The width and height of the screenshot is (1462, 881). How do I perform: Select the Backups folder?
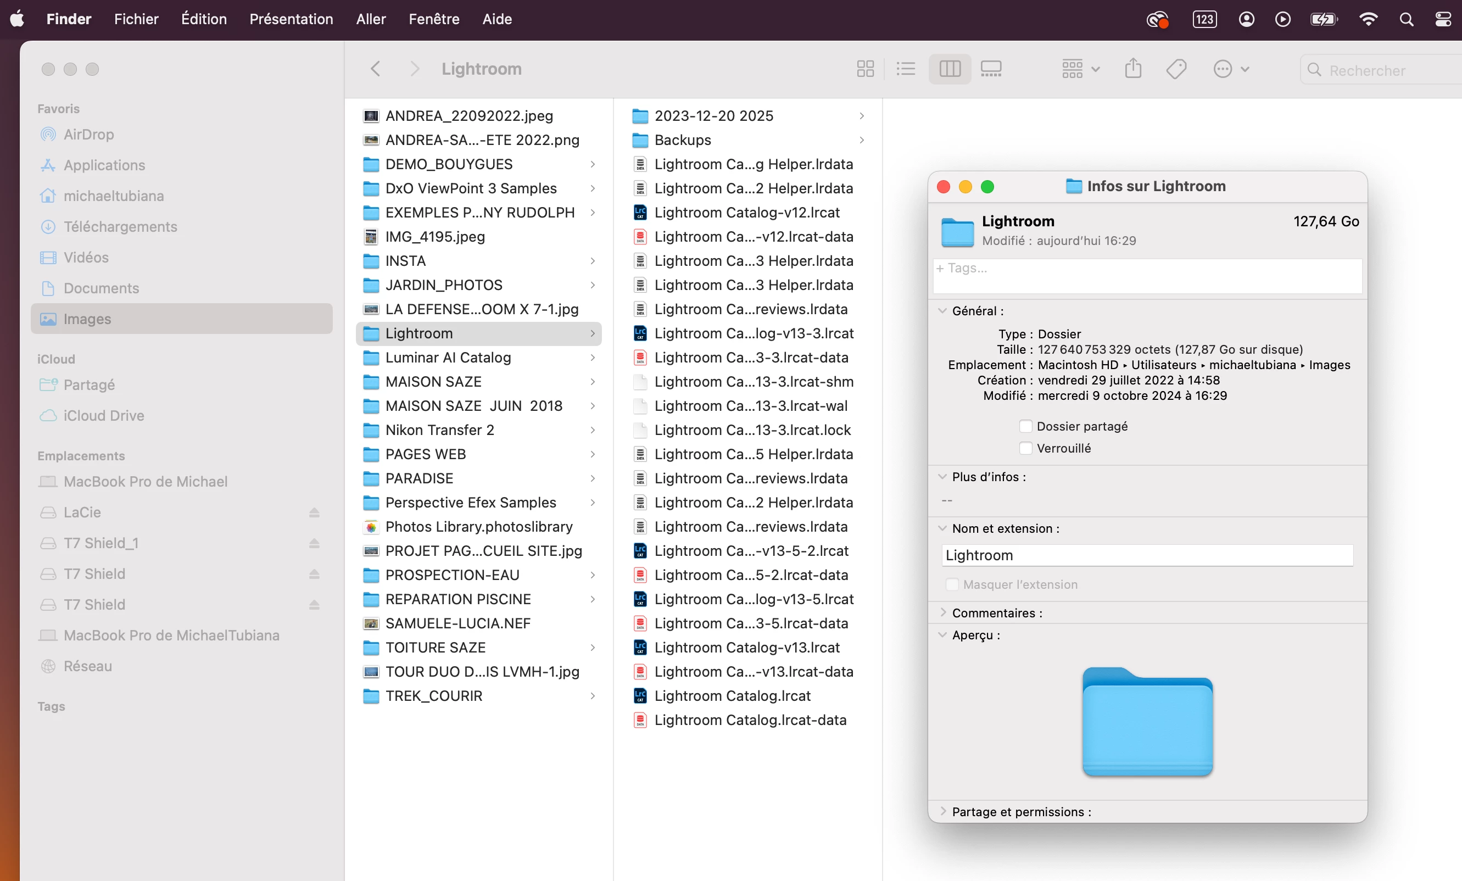click(682, 140)
